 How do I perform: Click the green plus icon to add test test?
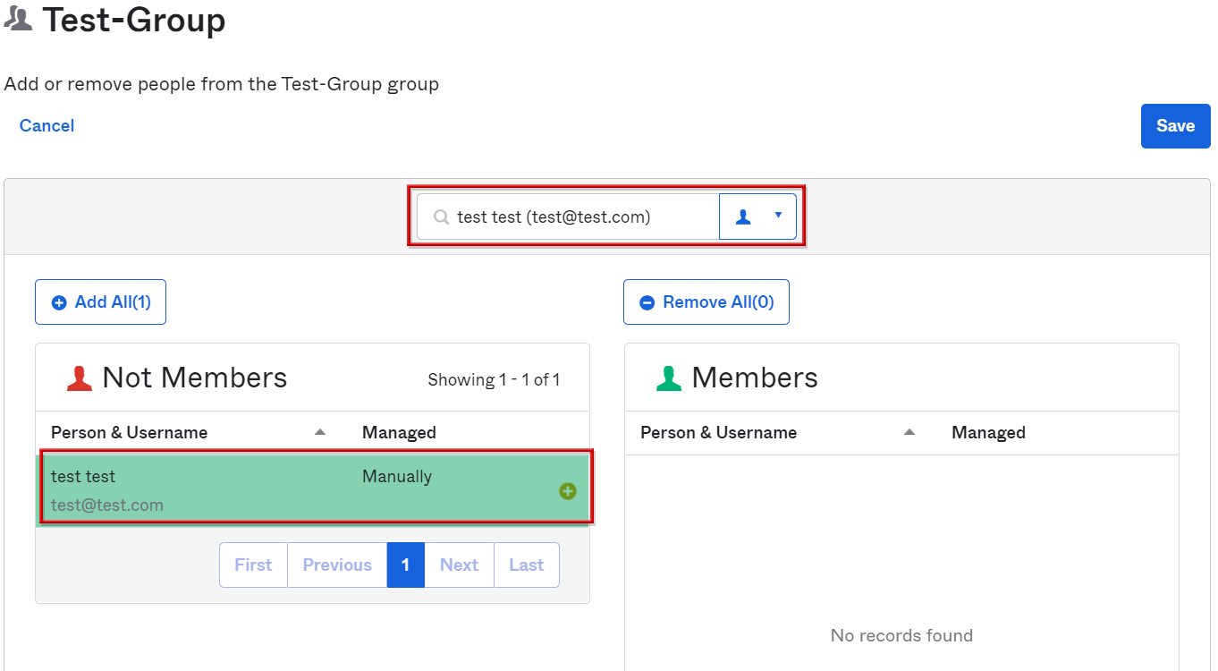tap(567, 491)
